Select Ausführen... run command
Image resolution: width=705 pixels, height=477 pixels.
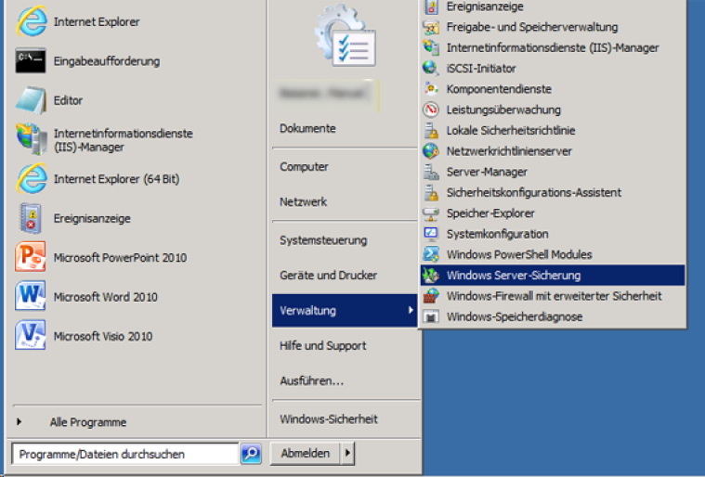311,380
